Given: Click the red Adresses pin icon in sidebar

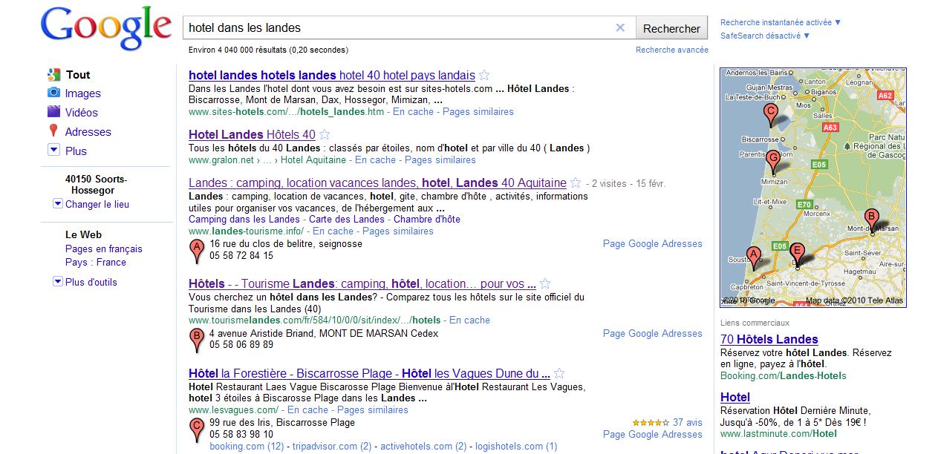Looking at the screenshot, I should tap(53, 131).
